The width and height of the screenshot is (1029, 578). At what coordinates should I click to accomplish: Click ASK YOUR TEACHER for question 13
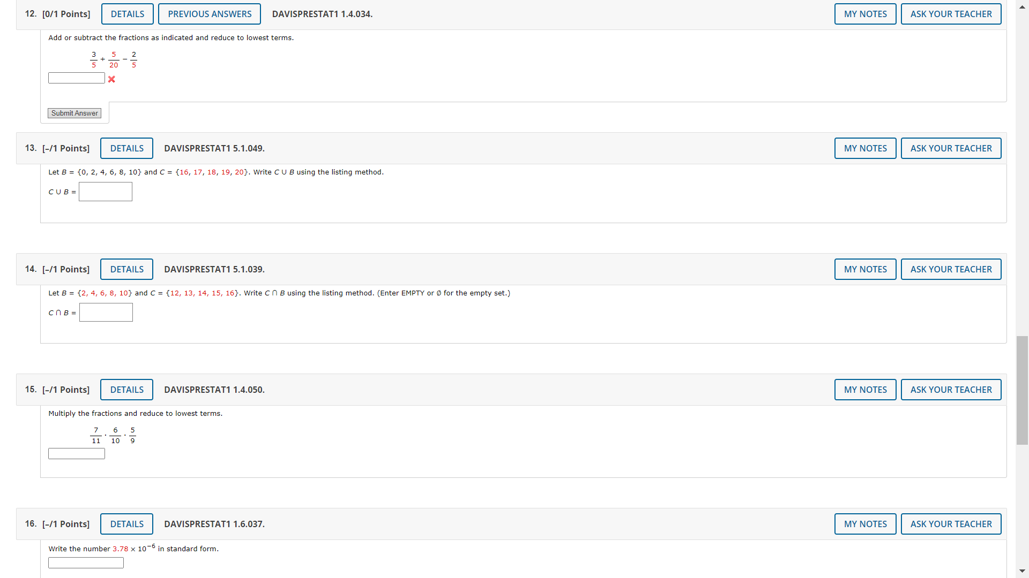[951, 148]
